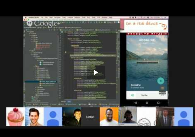Select the Linton participant tile
The width and height of the screenshot is (195, 137).
coord(90,117)
